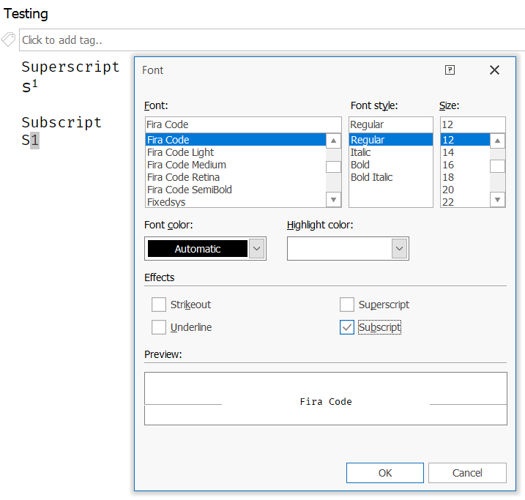This screenshot has width=525, height=500.
Task: Enable the Underline checkbox
Action: pos(159,327)
